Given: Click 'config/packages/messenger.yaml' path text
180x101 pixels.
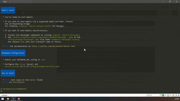Looking at the screenshot, I should click(23, 39).
